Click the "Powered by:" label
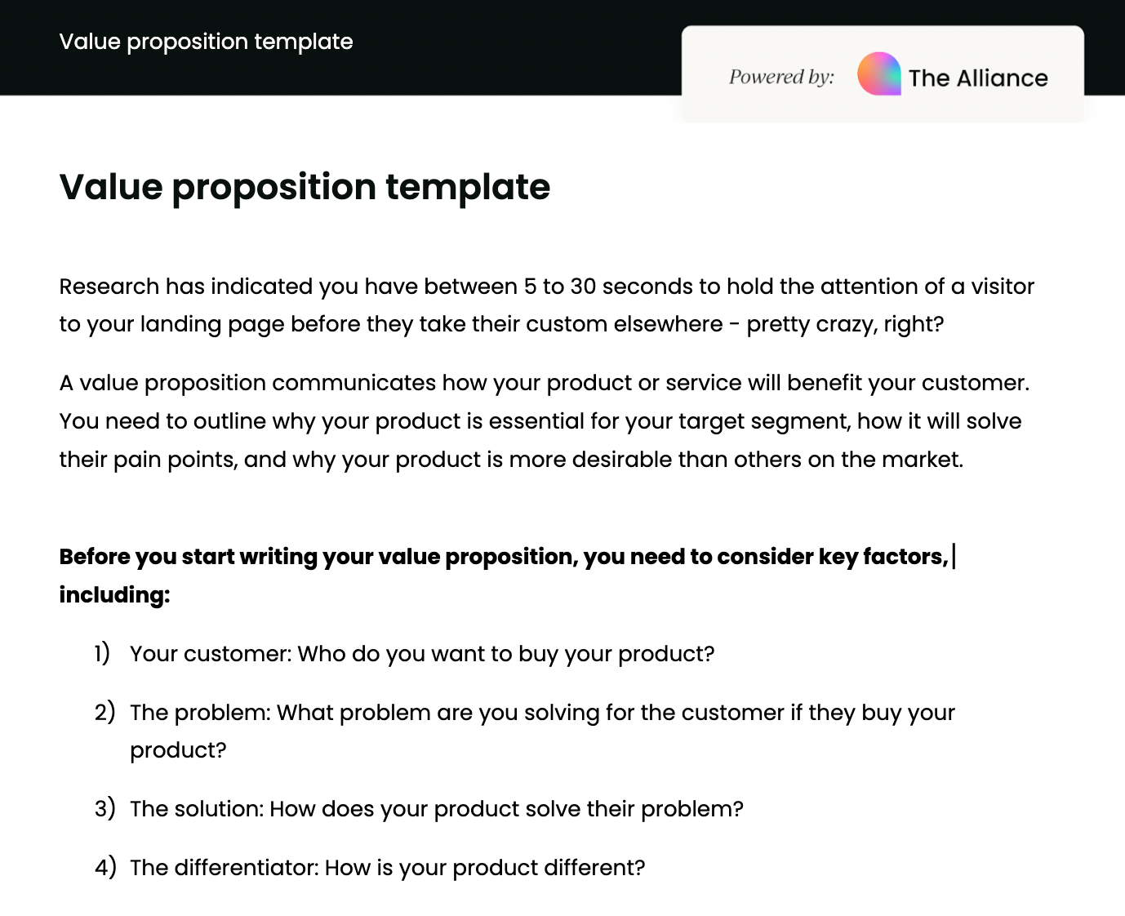 tap(781, 77)
